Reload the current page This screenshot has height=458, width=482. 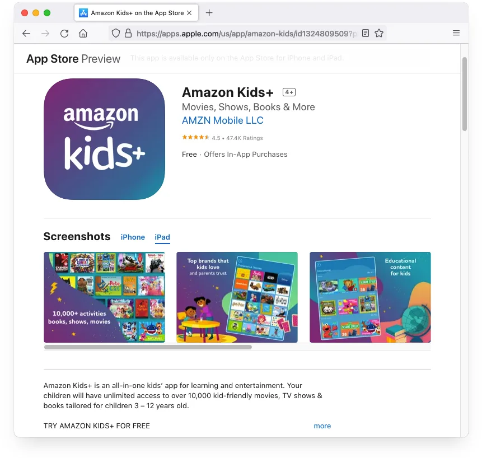point(64,33)
